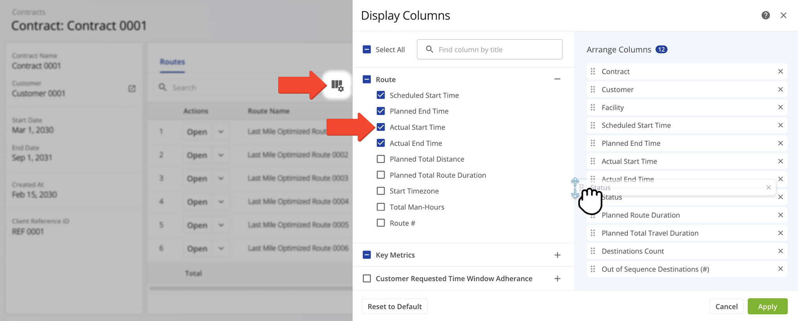
Task: Expand the Key Metrics section
Action: point(557,255)
